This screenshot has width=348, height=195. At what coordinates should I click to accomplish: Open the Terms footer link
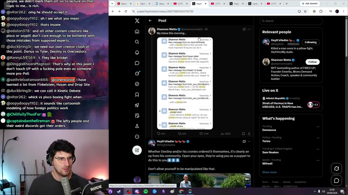pos(265,182)
